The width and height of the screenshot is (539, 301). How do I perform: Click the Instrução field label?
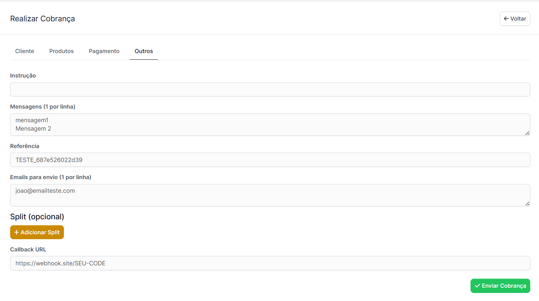click(x=23, y=75)
